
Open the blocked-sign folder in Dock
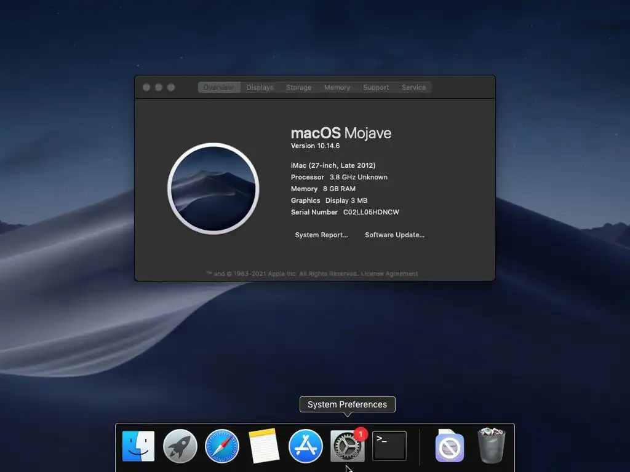coord(450,446)
